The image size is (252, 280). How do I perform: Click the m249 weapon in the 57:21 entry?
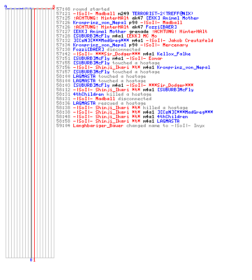[123, 13]
